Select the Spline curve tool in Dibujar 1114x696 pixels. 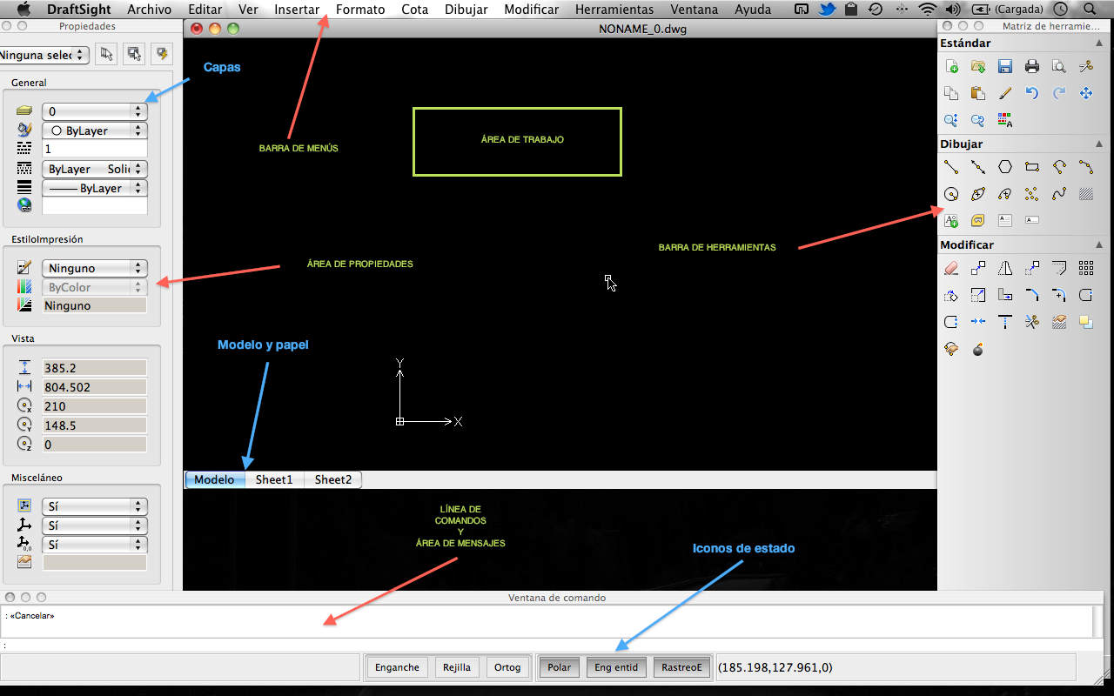pyautogui.click(x=1059, y=194)
